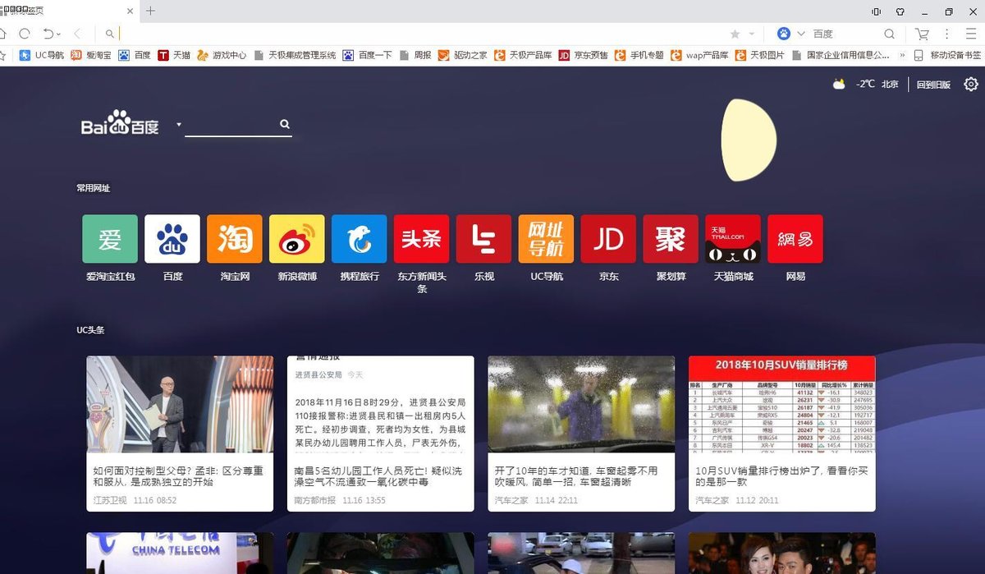Open the 淘宝网 tile

pyautogui.click(x=235, y=239)
